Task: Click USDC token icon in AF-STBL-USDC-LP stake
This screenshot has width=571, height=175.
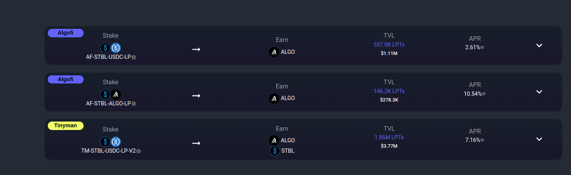Action: pyautogui.click(x=116, y=48)
